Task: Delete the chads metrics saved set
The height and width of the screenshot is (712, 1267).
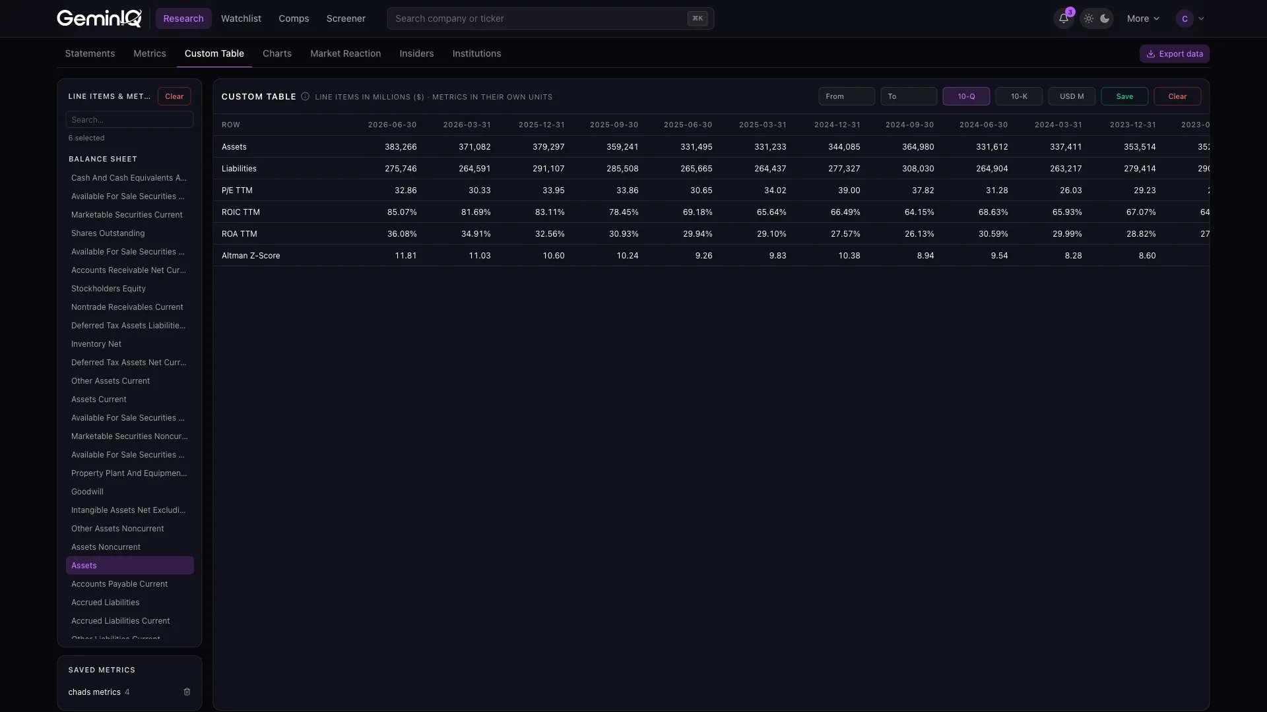Action: pyautogui.click(x=187, y=692)
